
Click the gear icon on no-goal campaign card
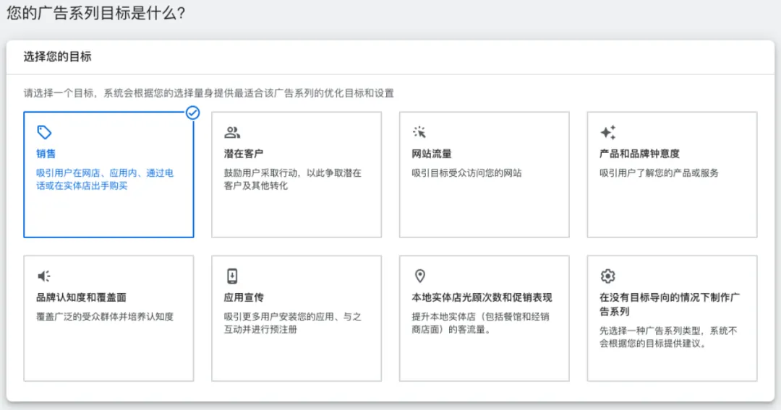607,276
